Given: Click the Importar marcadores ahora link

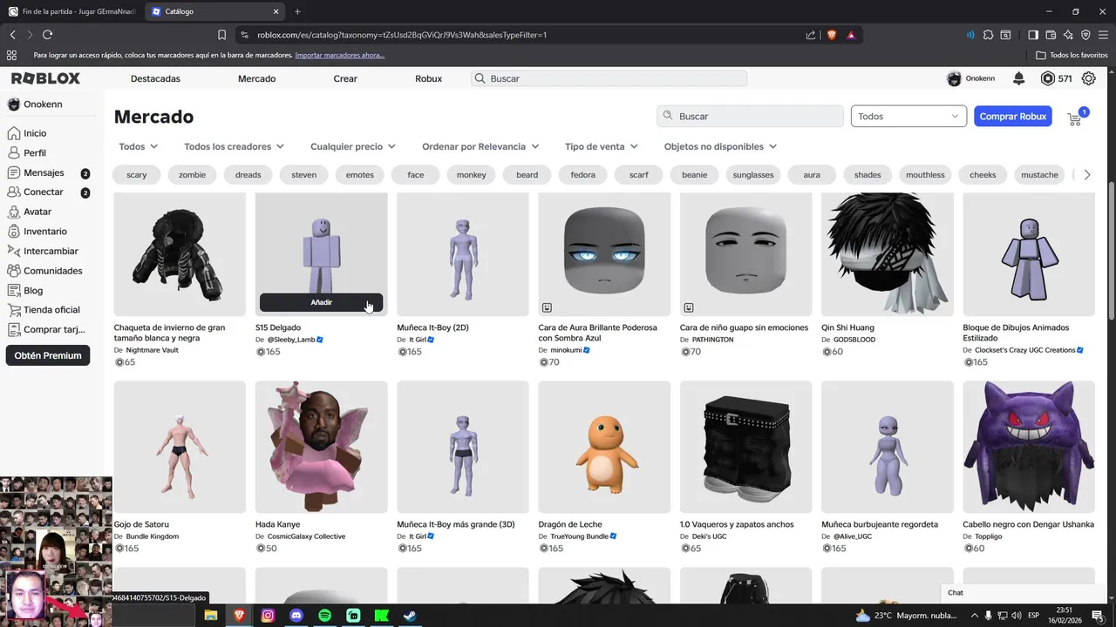Looking at the screenshot, I should [x=340, y=55].
